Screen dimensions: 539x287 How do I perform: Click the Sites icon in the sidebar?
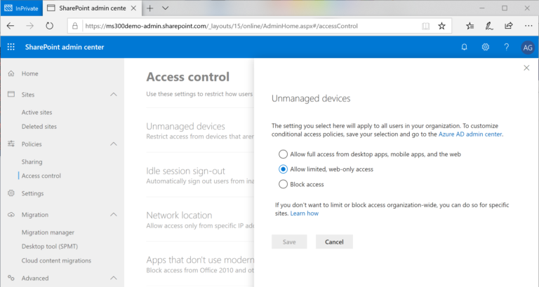11,94
